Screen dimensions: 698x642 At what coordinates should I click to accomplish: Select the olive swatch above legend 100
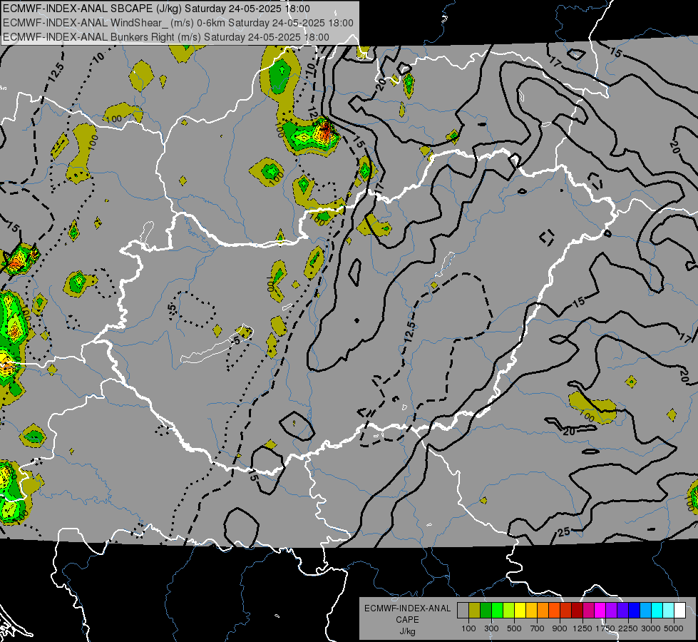tap(475, 610)
